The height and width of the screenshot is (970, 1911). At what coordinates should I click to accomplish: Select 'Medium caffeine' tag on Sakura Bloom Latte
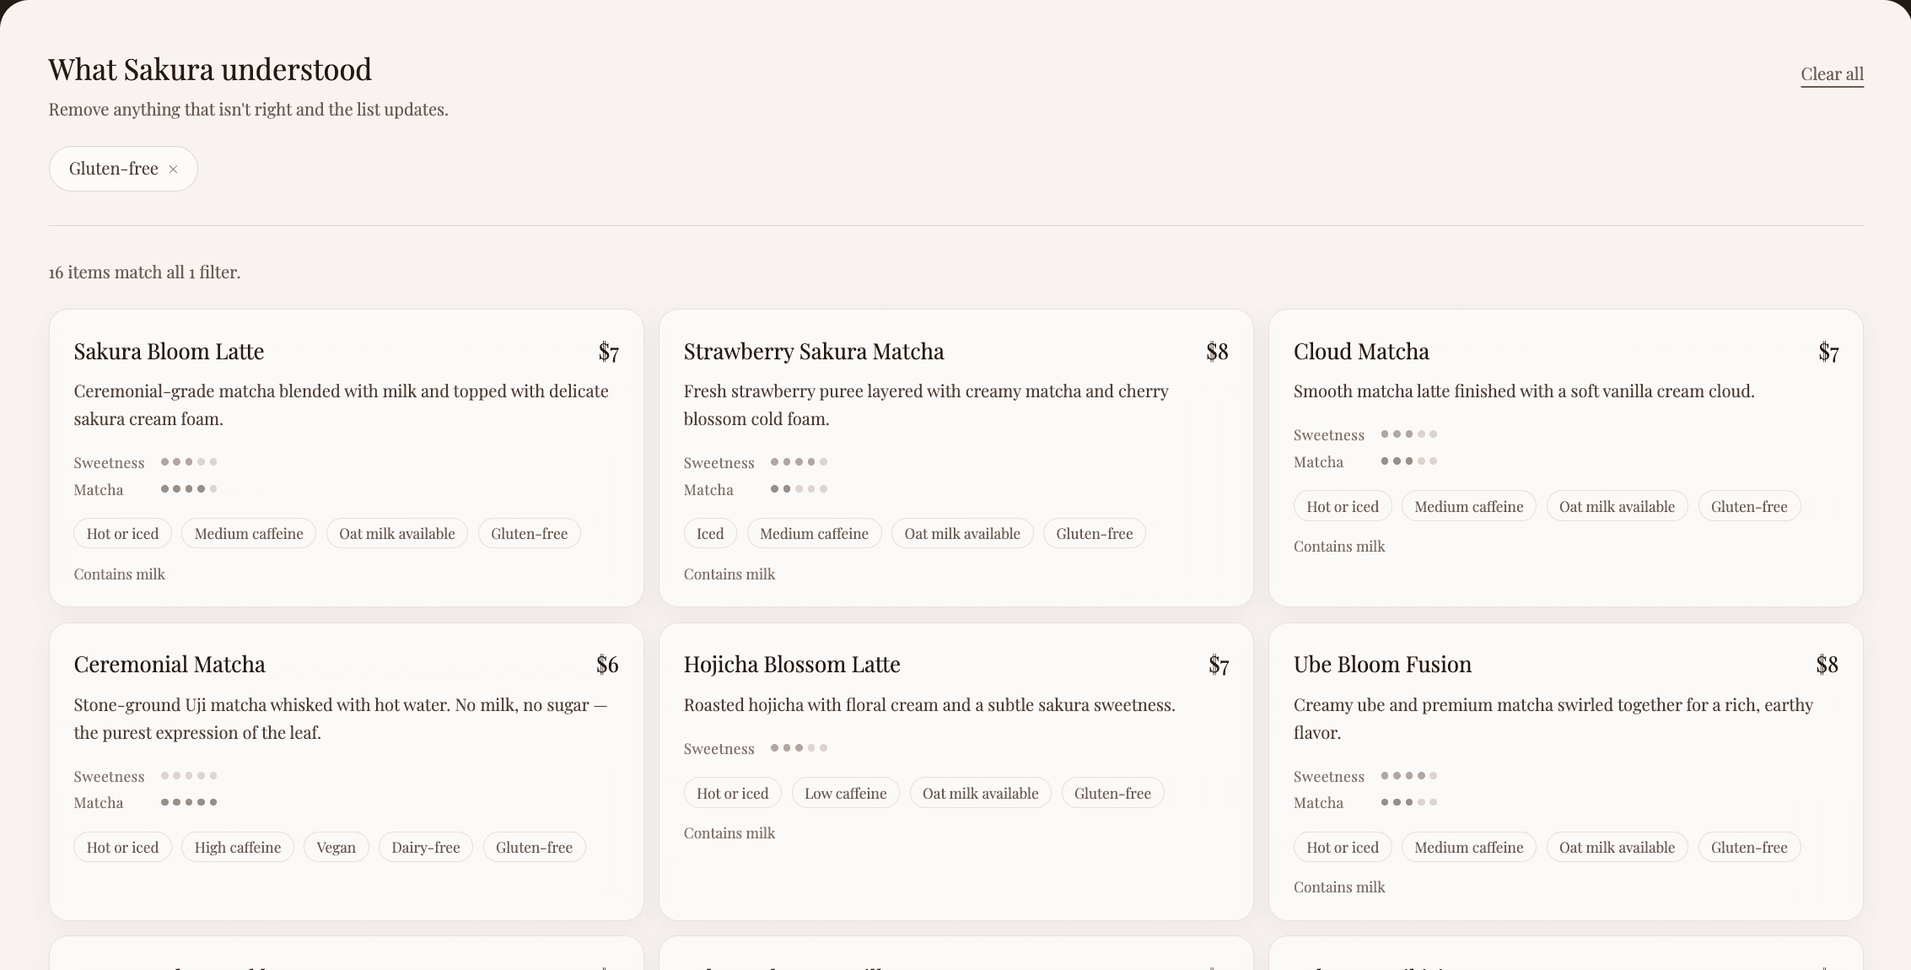point(249,534)
